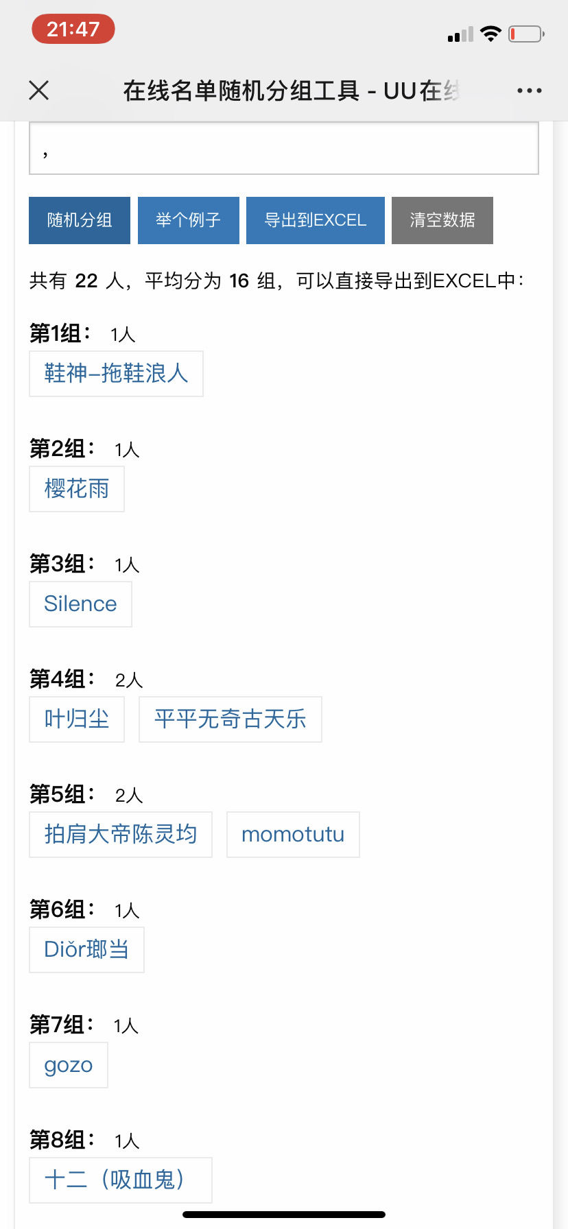Select the gozo name tag
This screenshot has width=568, height=1229.
(x=69, y=1065)
